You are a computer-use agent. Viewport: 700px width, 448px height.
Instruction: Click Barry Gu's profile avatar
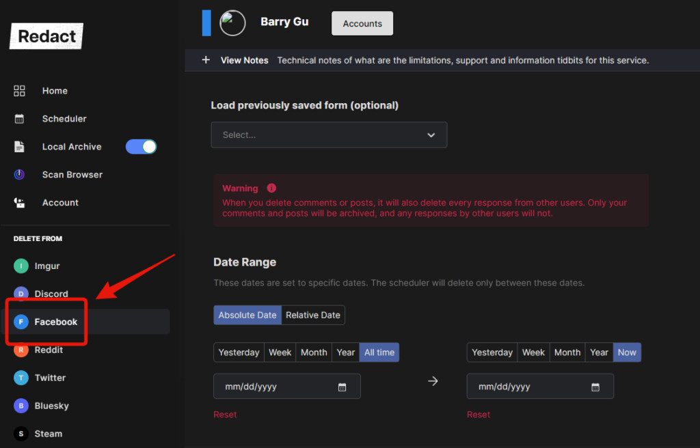coord(232,23)
